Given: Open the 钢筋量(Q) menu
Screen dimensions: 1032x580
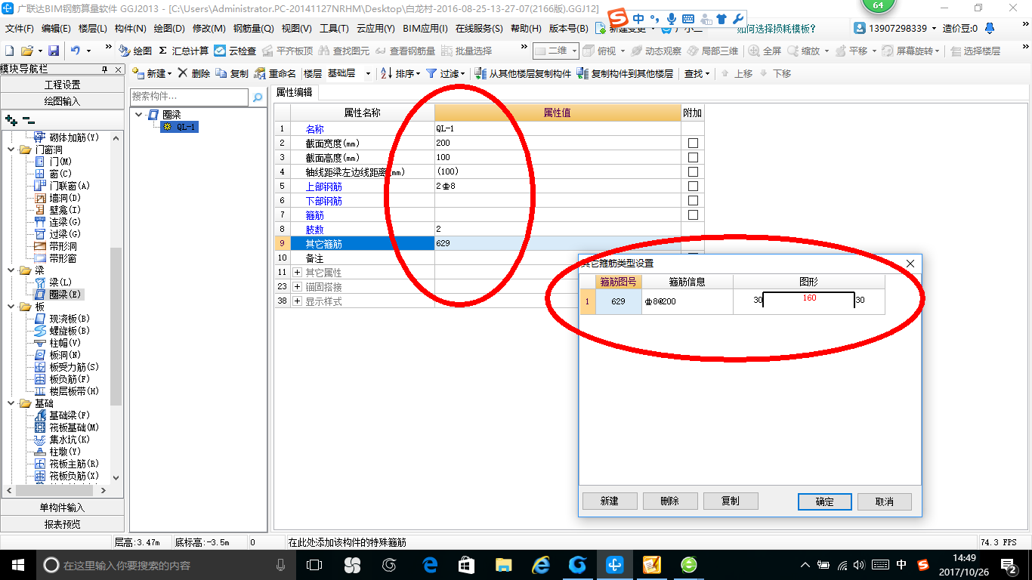Looking at the screenshot, I should tap(253, 29).
